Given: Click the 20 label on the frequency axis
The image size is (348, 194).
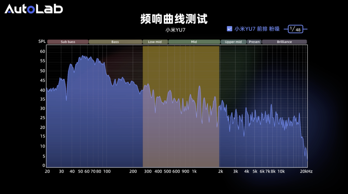Looking at the screenshot, I should [x=47, y=171].
